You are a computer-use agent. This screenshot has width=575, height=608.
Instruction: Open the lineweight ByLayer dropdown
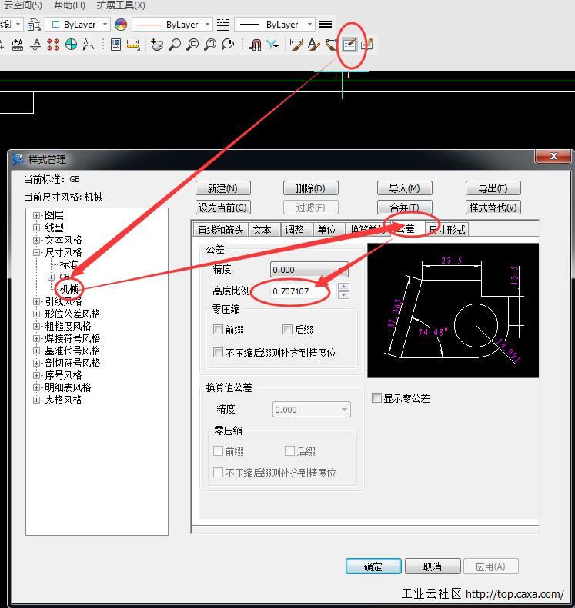tap(275, 25)
